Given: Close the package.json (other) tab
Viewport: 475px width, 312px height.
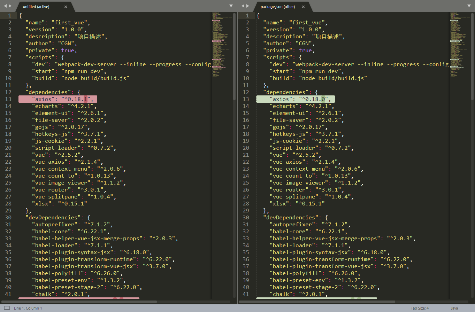Looking at the screenshot, I should [x=303, y=7].
